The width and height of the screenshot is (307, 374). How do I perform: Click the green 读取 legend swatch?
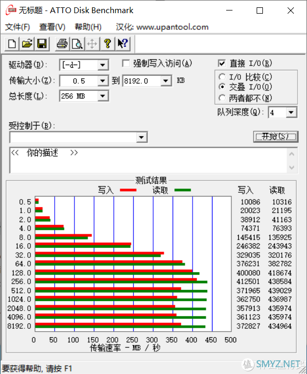click(183, 190)
